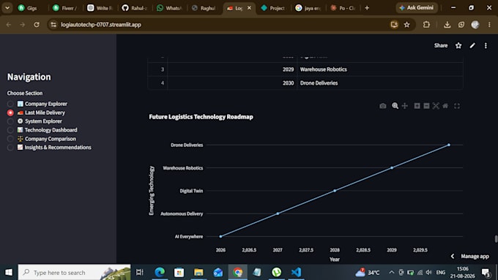Open chart in fullscreen mode
The image size is (498, 280).
(x=457, y=106)
